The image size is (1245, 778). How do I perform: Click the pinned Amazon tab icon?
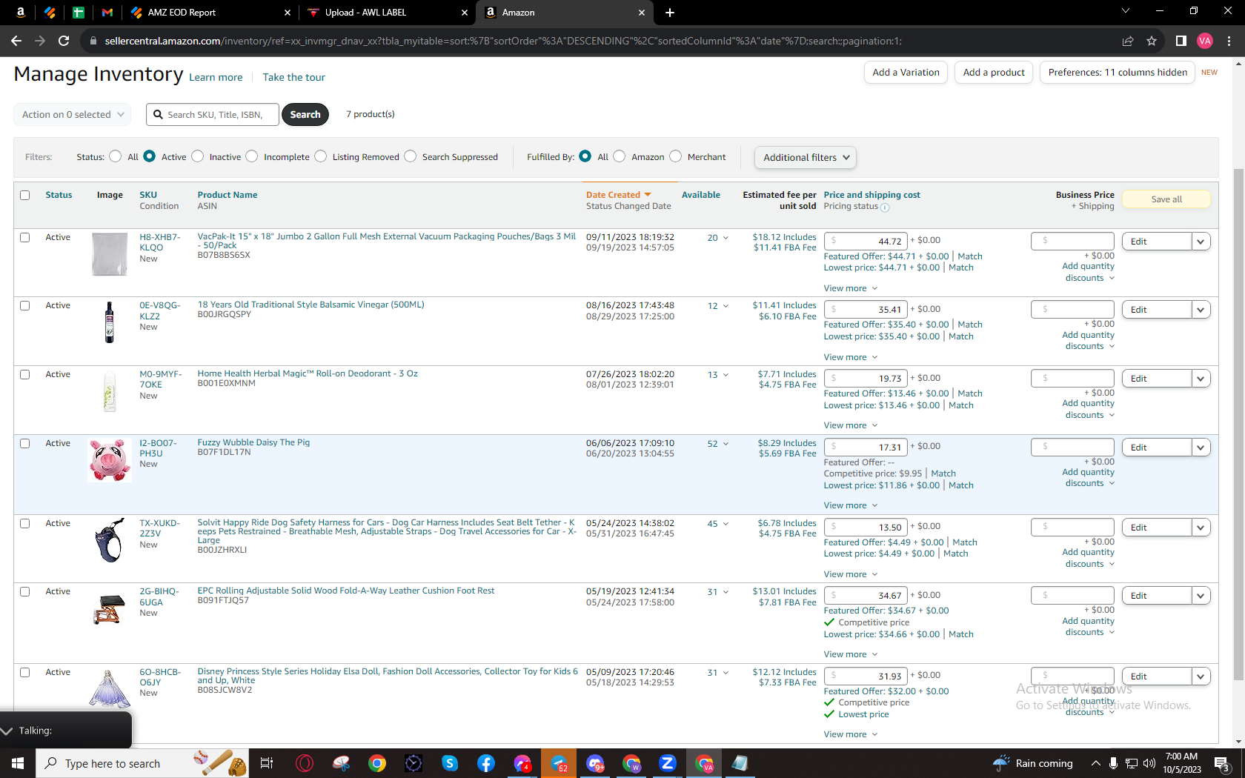pos(20,13)
